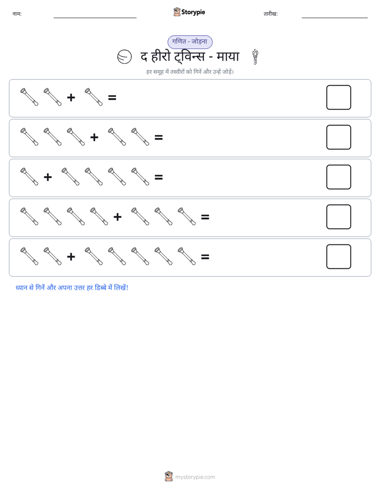380x492 pixels.
Task: Click the name line after नाम:
Action: [x=95, y=18]
